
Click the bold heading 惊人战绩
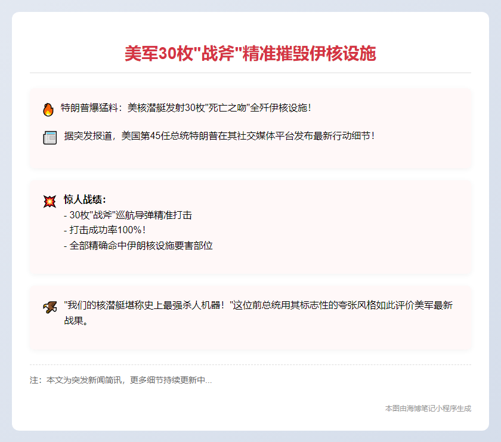[x=85, y=199]
